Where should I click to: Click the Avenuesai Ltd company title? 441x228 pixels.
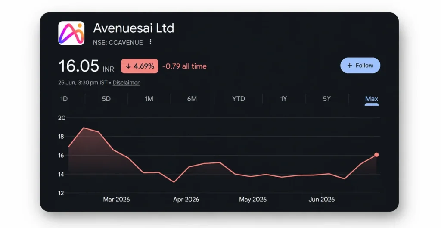[134, 28]
